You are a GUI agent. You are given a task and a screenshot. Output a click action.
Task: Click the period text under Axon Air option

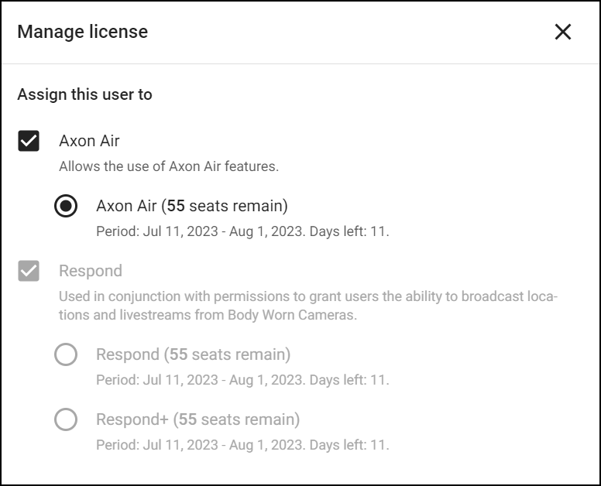pos(242,231)
